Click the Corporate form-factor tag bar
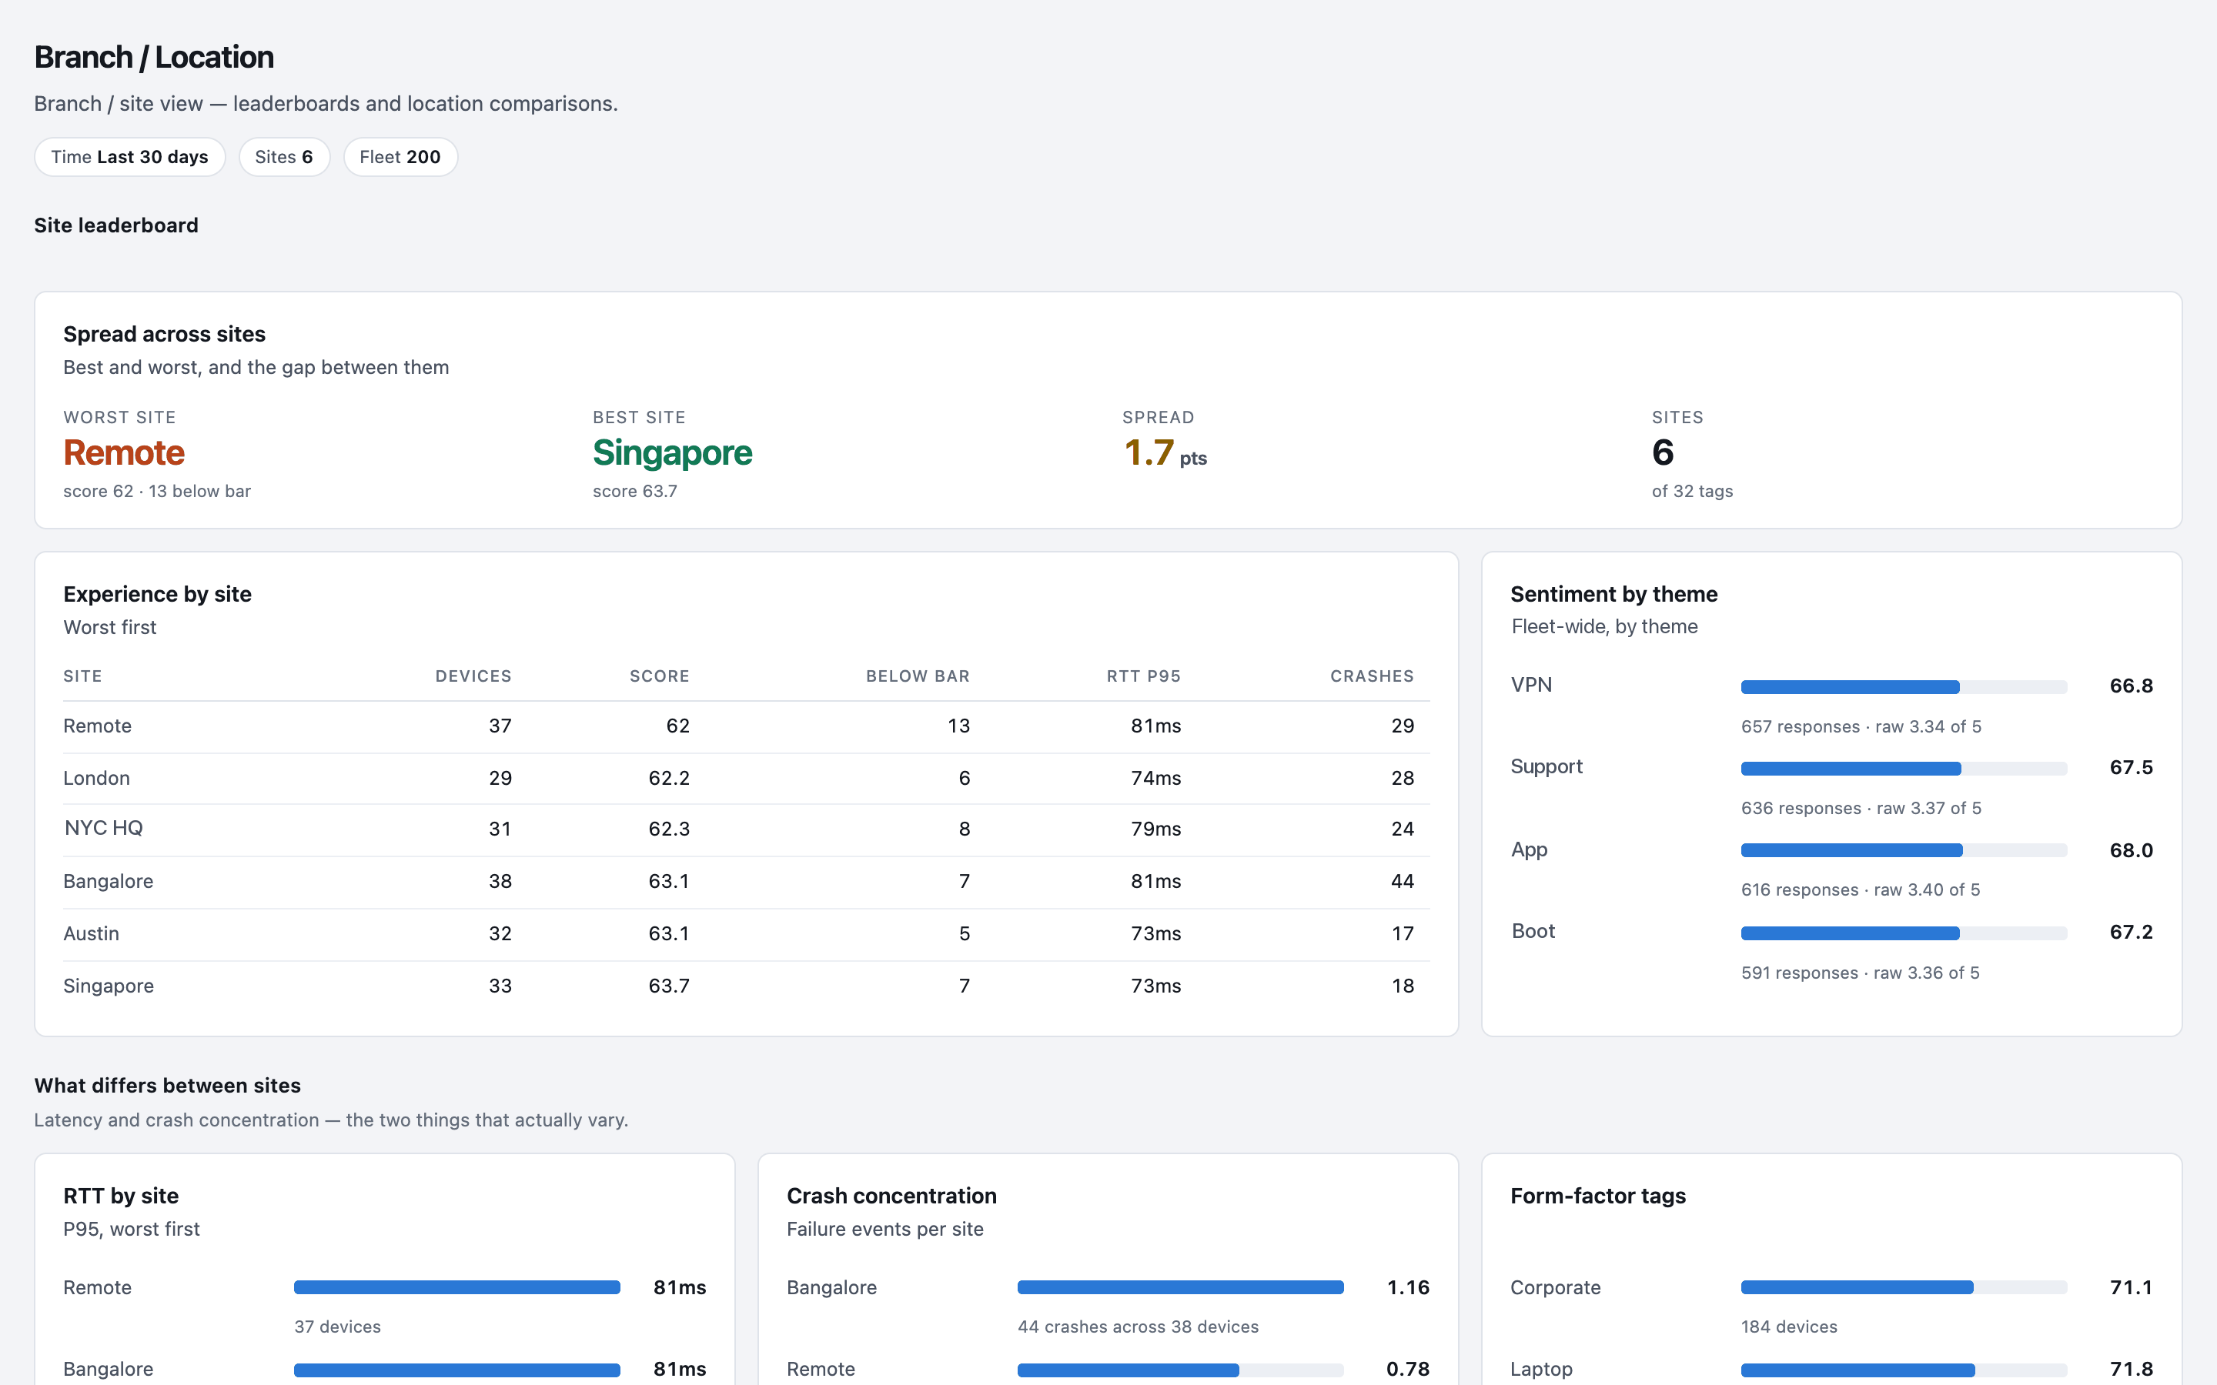2217x1385 pixels. pyautogui.click(x=1904, y=1288)
